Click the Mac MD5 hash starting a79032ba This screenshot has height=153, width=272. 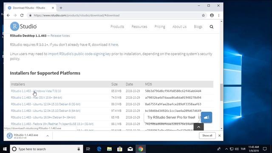pyautogui.click(x=173, y=97)
